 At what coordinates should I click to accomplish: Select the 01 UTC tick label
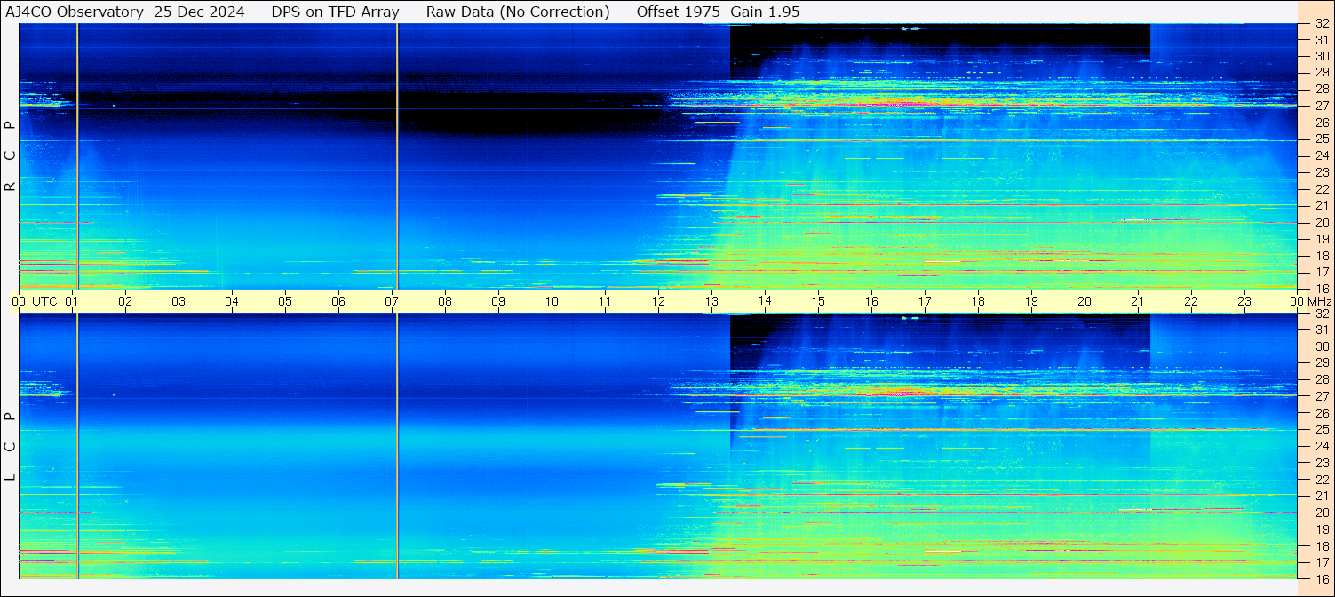point(72,301)
